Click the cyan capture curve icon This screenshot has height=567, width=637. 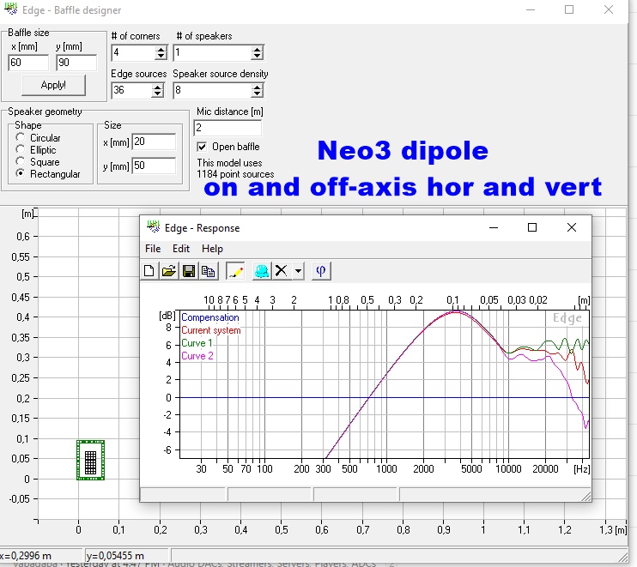coord(262,271)
